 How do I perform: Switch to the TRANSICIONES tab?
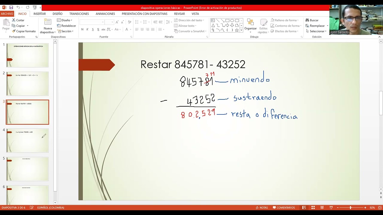tap(79, 14)
